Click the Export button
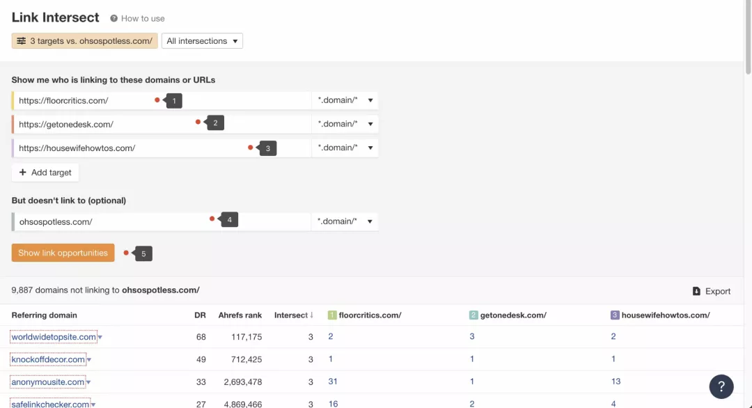This screenshot has height=408, width=752. (x=711, y=291)
